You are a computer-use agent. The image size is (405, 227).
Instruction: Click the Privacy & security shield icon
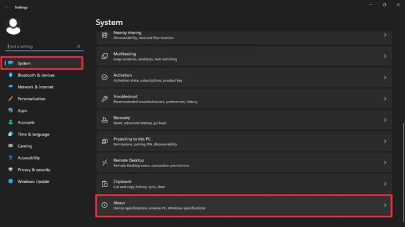[x=11, y=170]
